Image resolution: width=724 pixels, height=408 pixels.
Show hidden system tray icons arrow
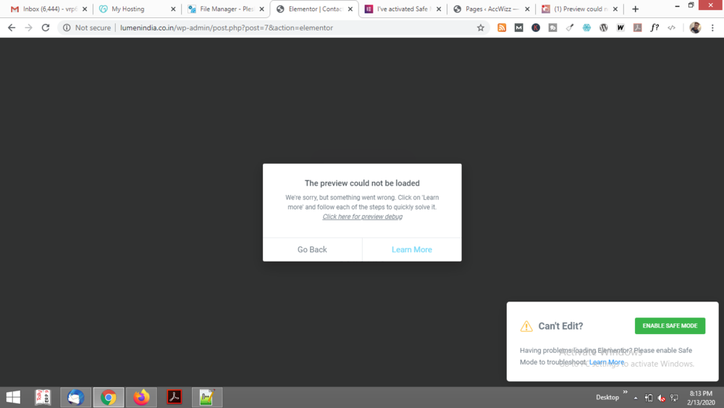coord(636,398)
